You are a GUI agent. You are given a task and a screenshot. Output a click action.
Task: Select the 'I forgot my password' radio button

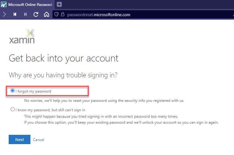coord(12,91)
